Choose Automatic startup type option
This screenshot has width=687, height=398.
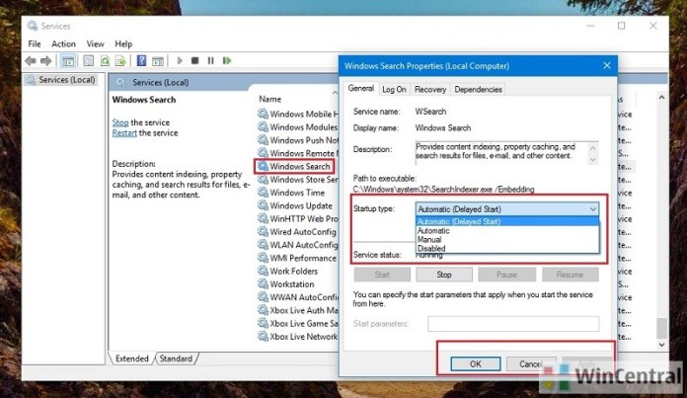[x=507, y=230]
